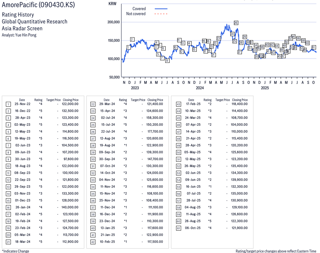The image size is (320, 253).
Task: Click chart marker 9 near the 2023 low
Action: [167, 60]
